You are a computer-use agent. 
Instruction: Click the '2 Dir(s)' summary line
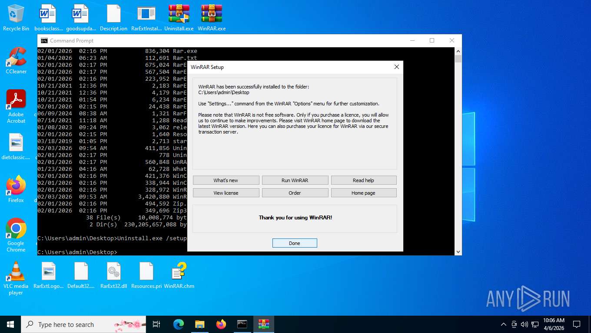(x=138, y=224)
